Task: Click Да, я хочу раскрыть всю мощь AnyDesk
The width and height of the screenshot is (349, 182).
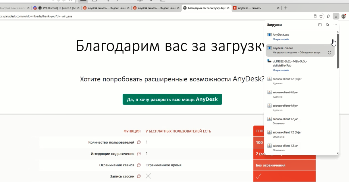Action: 172,99
